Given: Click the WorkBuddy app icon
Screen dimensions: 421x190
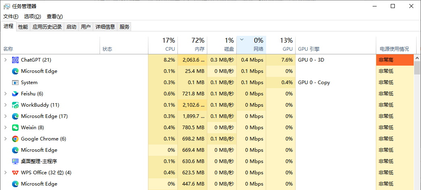Looking at the screenshot, I should coord(15,105).
